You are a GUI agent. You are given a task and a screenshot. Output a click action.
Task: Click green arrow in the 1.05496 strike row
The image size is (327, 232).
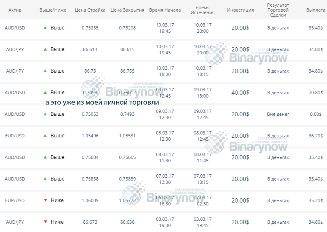tap(46, 136)
